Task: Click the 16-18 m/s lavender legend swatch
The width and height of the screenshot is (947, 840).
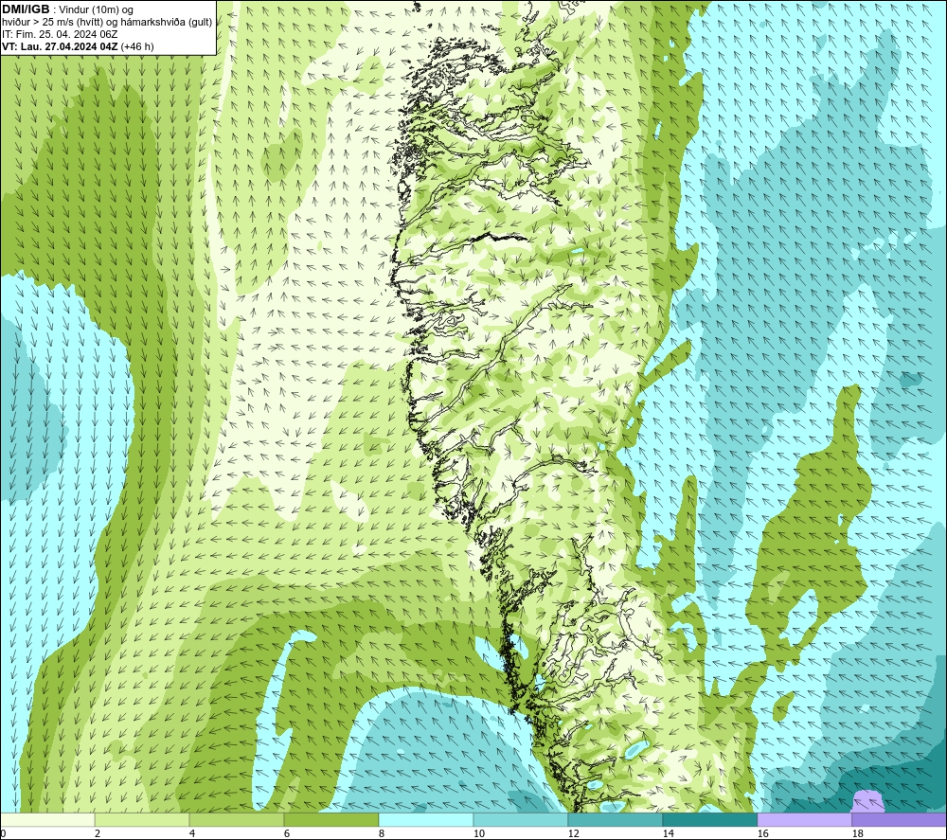Action: pyautogui.click(x=804, y=819)
